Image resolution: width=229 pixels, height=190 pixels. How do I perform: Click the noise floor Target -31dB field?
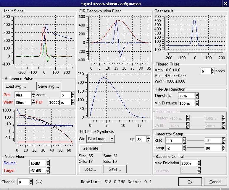pyautogui.click(x=38, y=170)
